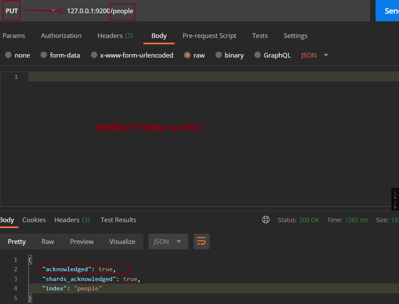Viewport: 399px width, 304px height.
Task: Click the 1265 ms response time value
Action: (x=356, y=220)
